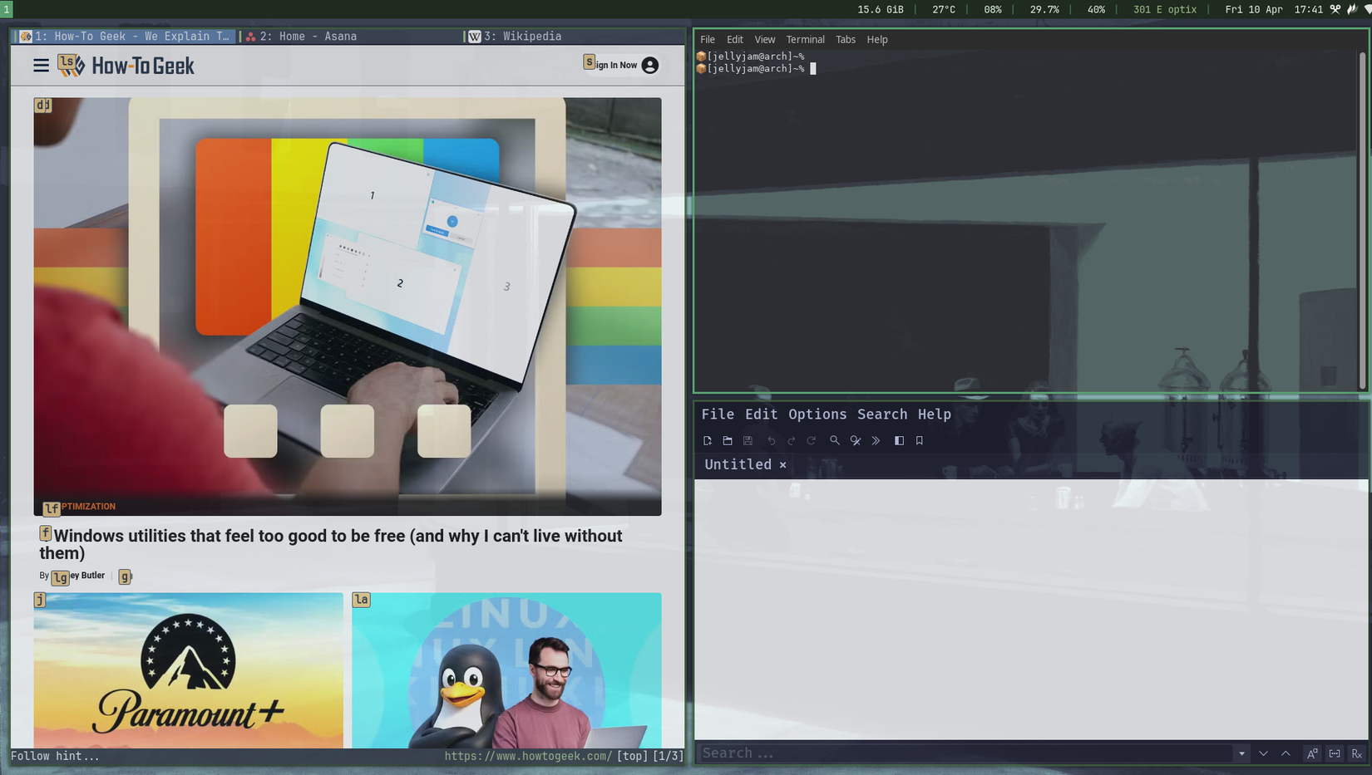Undo the last edit using the toolbar

[x=771, y=440]
